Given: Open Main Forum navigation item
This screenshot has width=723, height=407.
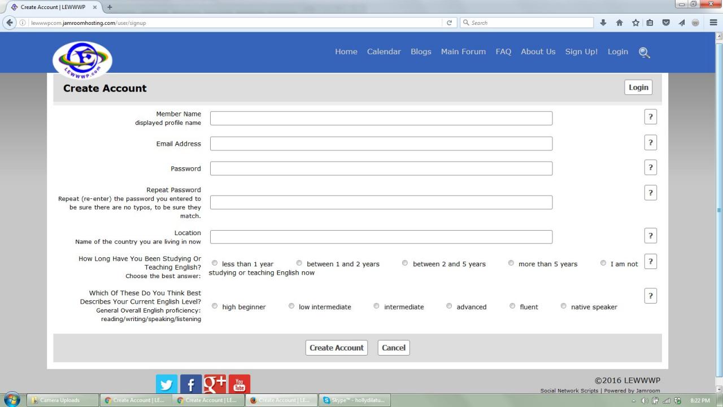Looking at the screenshot, I should pyautogui.click(x=463, y=51).
